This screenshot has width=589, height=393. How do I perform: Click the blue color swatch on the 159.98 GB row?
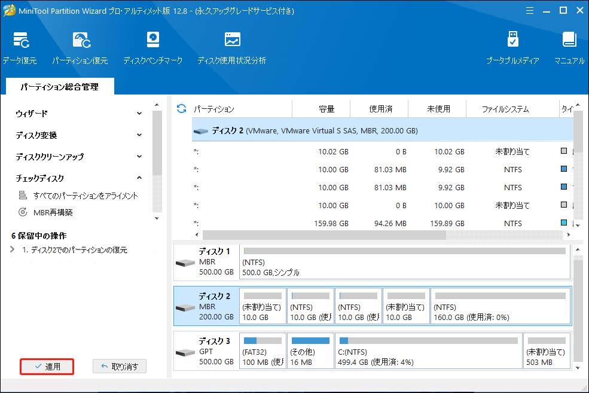[563, 223]
